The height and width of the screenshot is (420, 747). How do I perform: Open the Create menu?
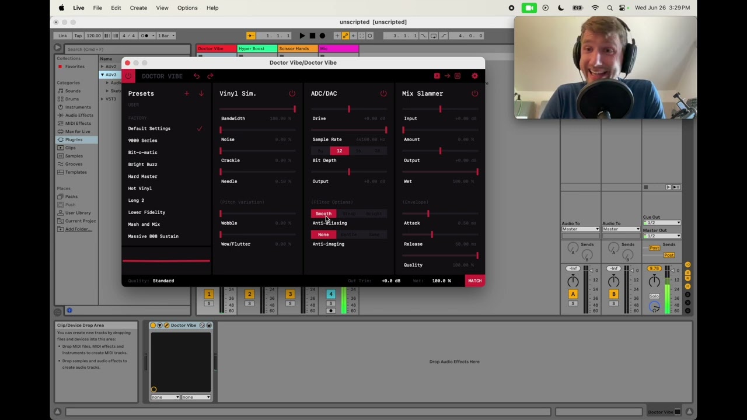[138, 8]
